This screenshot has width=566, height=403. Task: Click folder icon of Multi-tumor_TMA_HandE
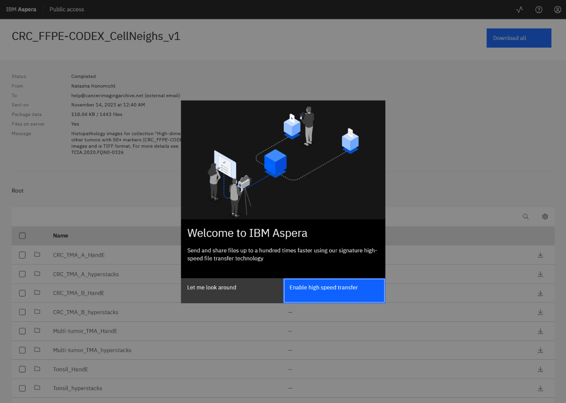coord(37,330)
